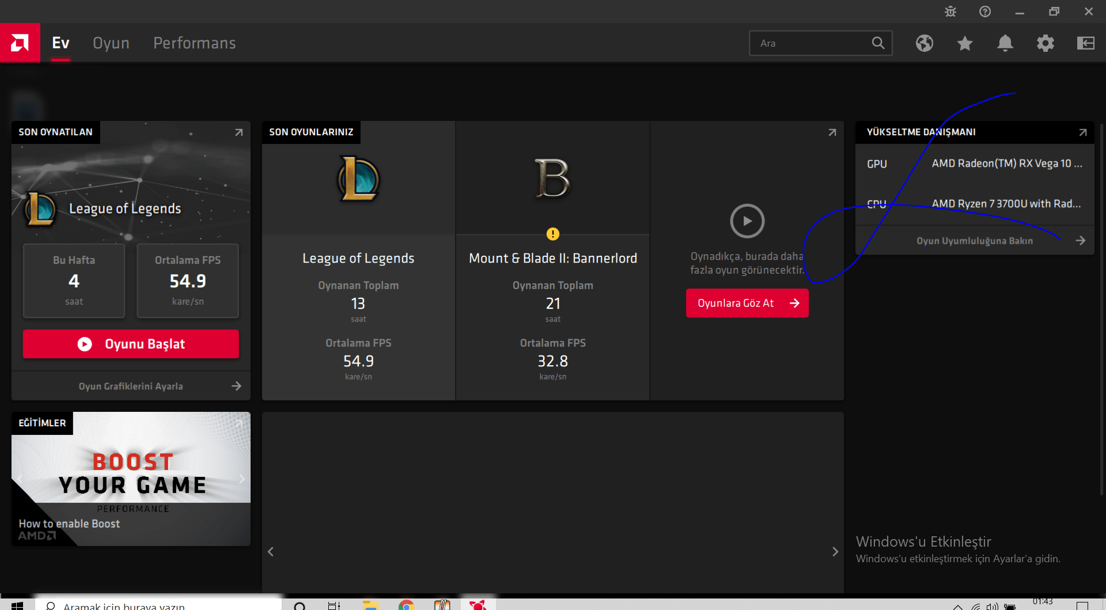The width and height of the screenshot is (1106, 610).
Task: Go to previous Eğitimler tutorial slide
Action: pos(20,479)
